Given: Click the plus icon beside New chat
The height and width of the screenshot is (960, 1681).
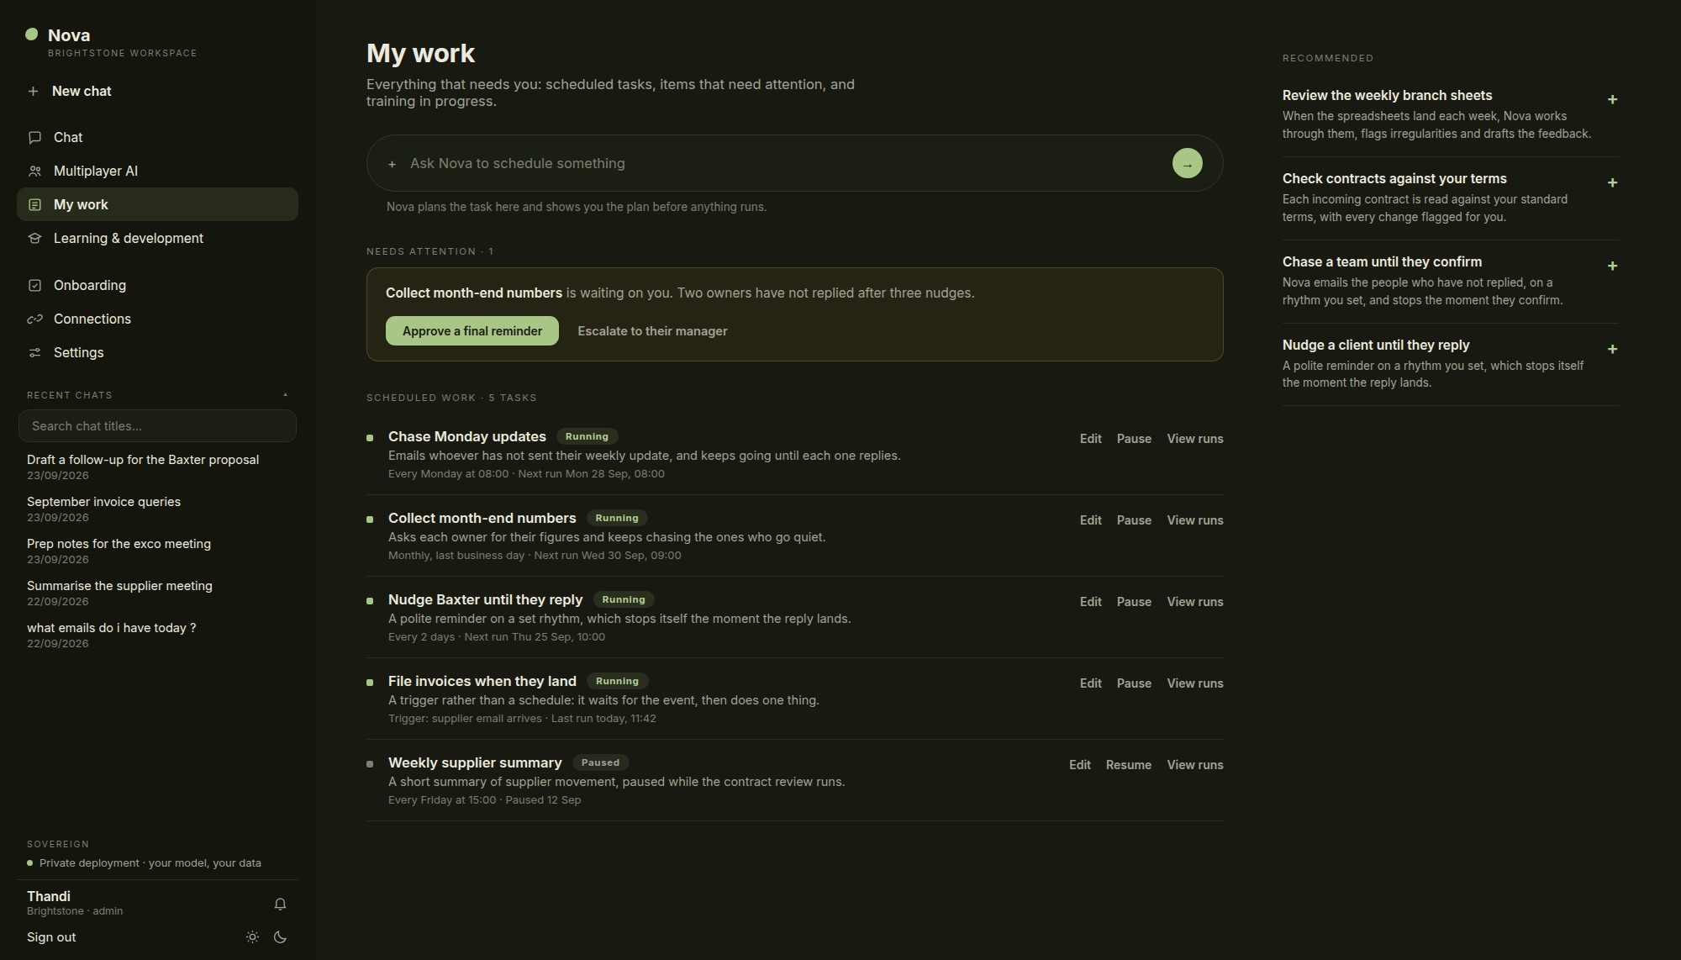Looking at the screenshot, I should point(33,91).
